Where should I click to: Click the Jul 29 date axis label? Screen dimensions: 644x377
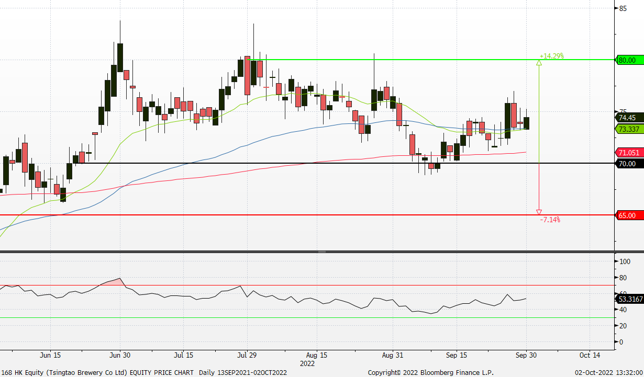(247, 355)
